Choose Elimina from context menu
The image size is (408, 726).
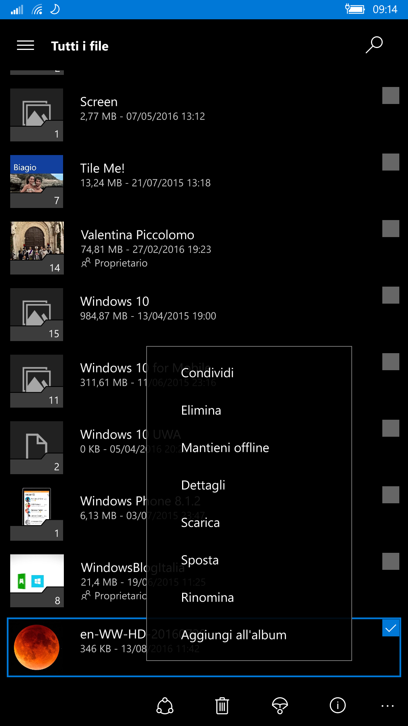coord(249,410)
